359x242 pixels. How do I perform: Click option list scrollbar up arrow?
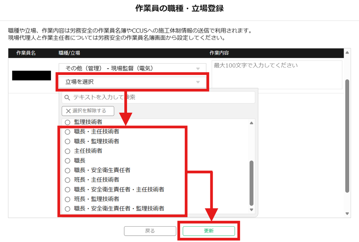click(251, 123)
